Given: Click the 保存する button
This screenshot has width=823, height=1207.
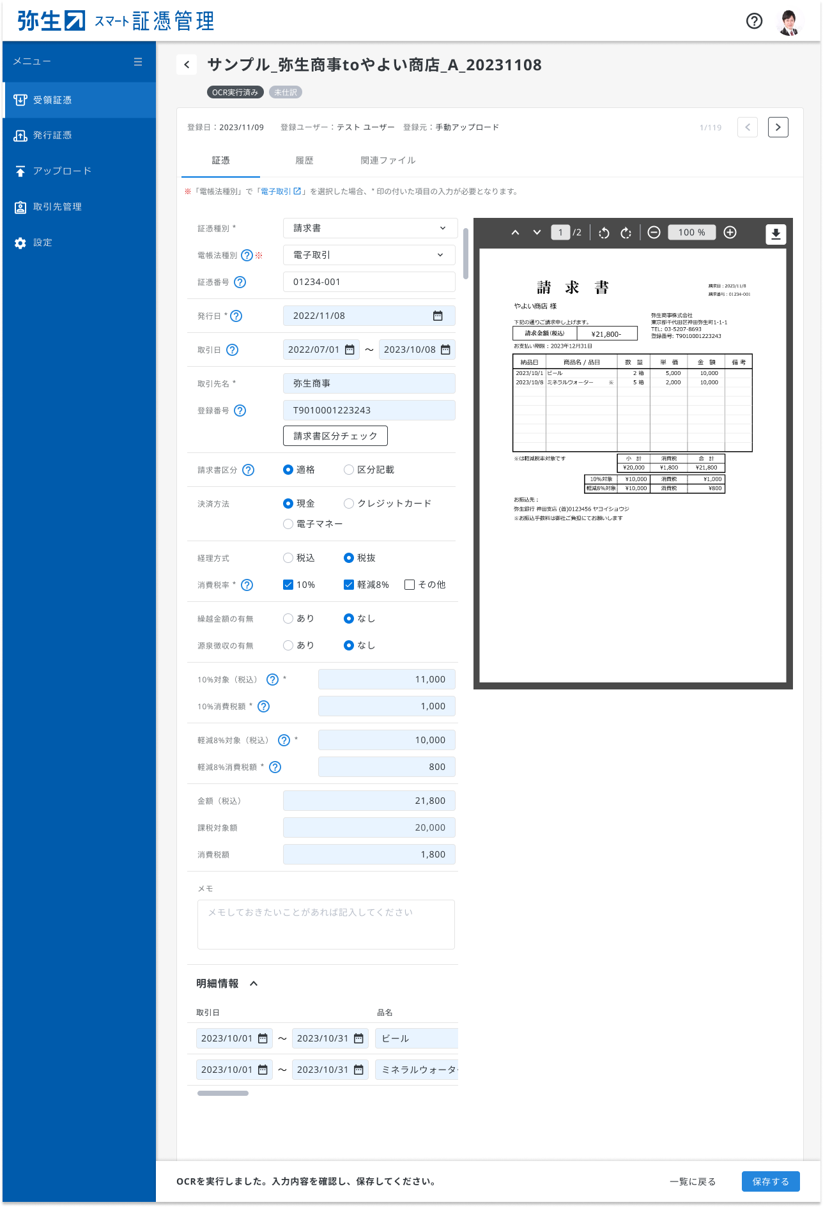Looking at the screenshot, I should (x=771, y=1181).
